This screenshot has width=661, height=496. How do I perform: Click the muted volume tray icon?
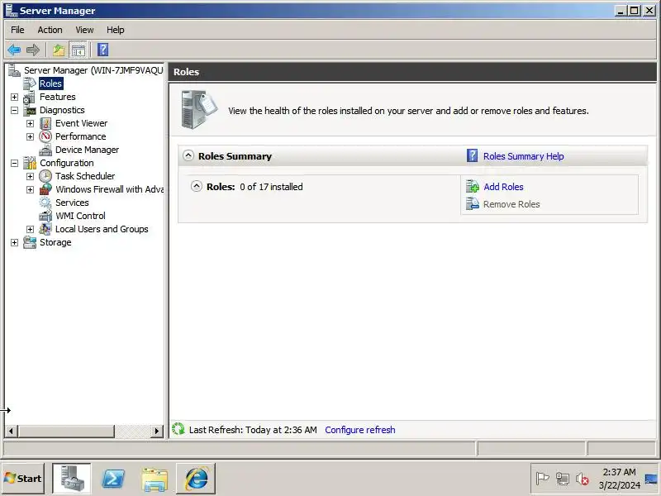pos(583,479)
